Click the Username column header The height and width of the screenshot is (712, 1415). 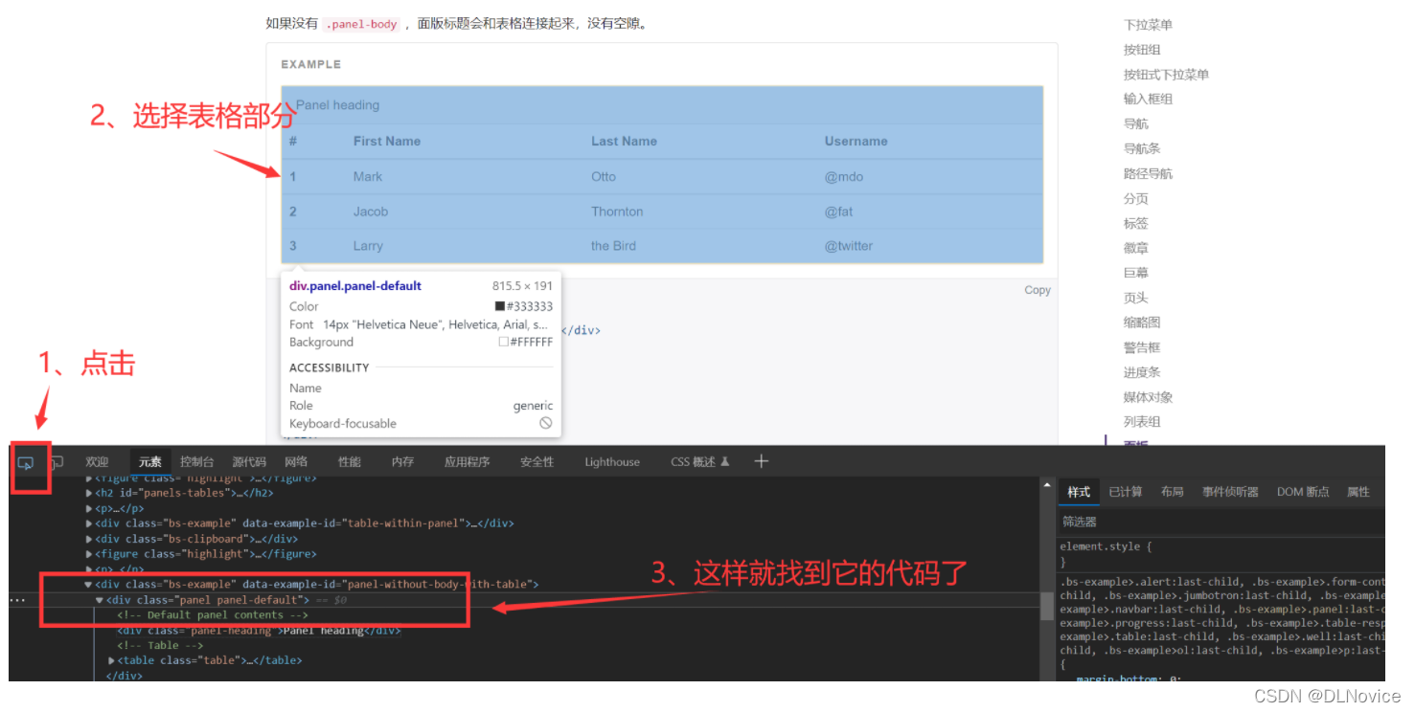[856, 141]
